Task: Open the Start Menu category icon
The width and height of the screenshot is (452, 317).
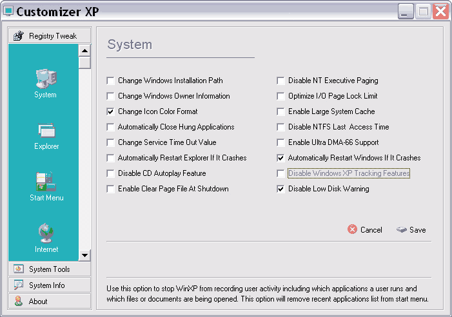Action: pos(46,182)
